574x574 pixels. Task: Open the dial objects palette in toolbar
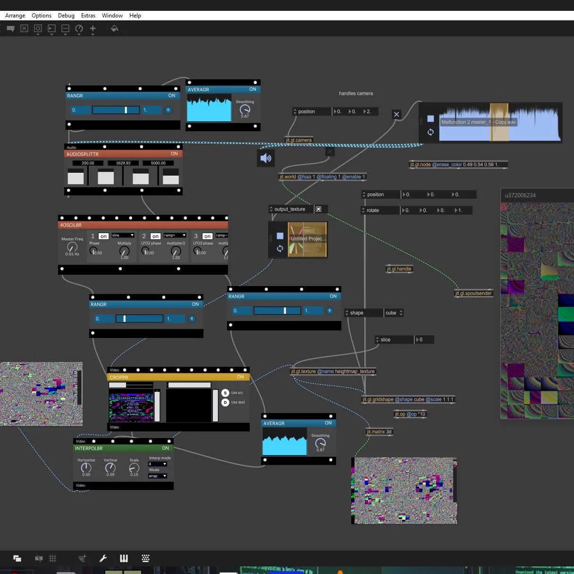[x=79, y=29]
